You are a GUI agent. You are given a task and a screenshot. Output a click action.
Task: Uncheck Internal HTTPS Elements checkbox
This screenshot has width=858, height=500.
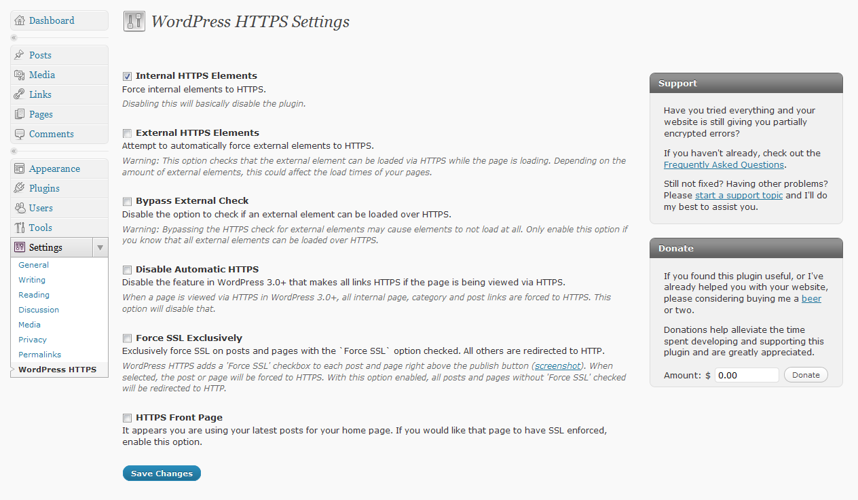[127, 76]
